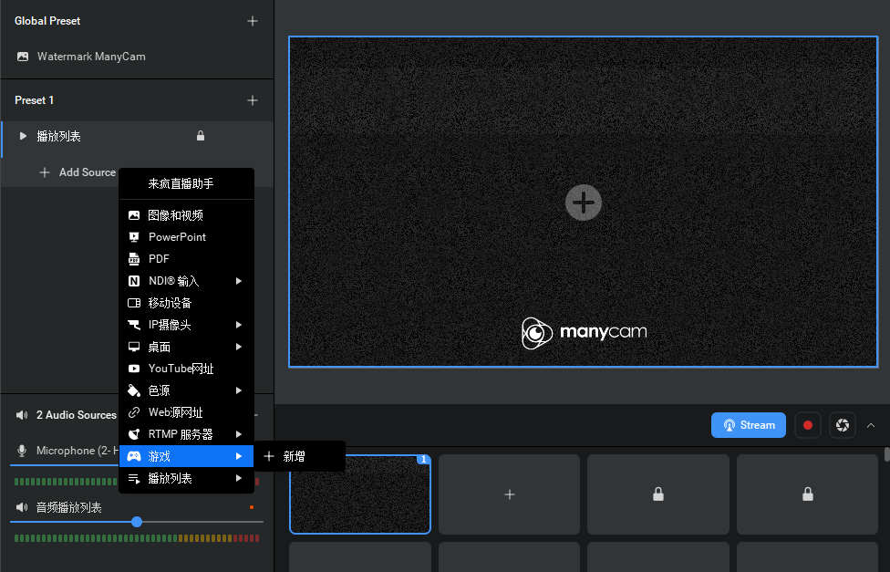Select 移动设备 in the source menu
This screenshot has width=890, height=572.
(x=186, y=303)
